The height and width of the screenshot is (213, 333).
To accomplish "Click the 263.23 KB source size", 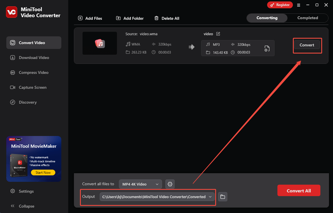I will pos(139,52).
